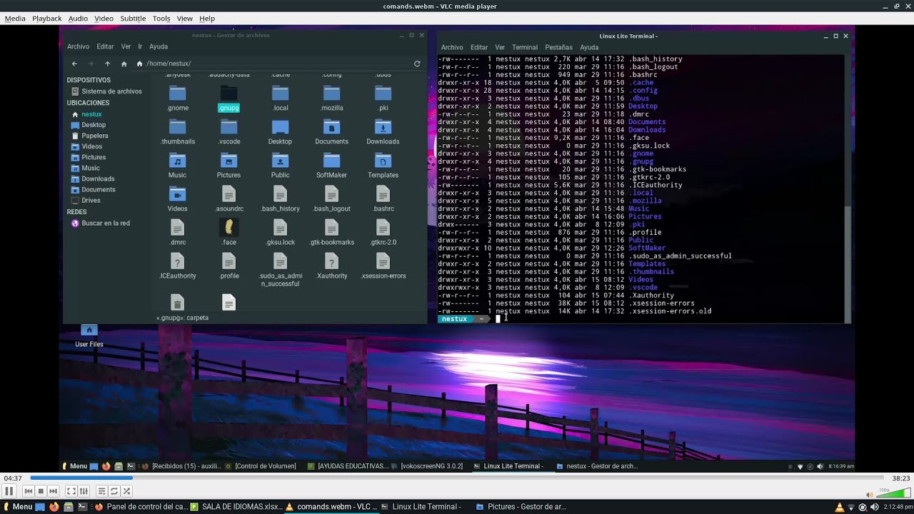Screen dimensions: 914x514
Task: Select the .Xauthority file icon
Action: tap(331, 266)
